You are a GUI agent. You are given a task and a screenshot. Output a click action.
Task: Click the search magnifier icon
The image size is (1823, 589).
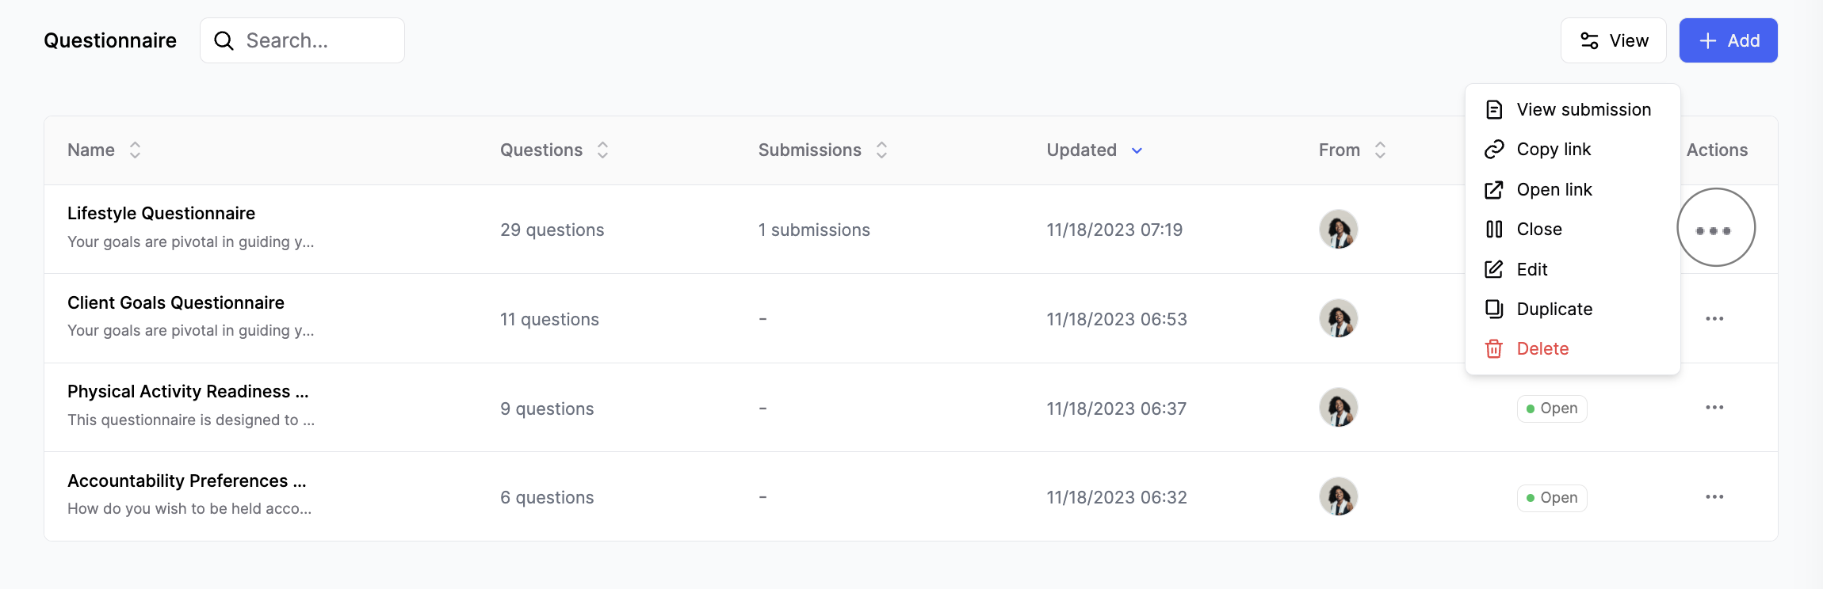click(x=224, y=40)
